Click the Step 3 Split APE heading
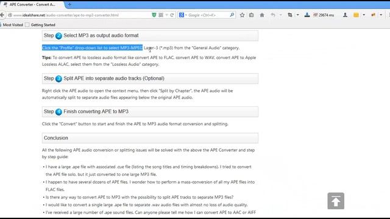The width and height of the screenshot is (390, 219). coord(150,78)
